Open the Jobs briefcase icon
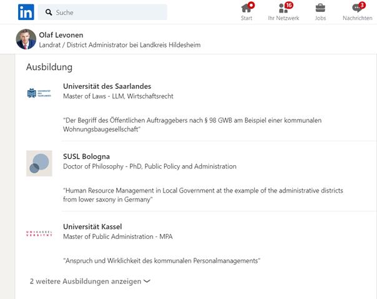This screenshot has height=299, width=377. (320, 8)
